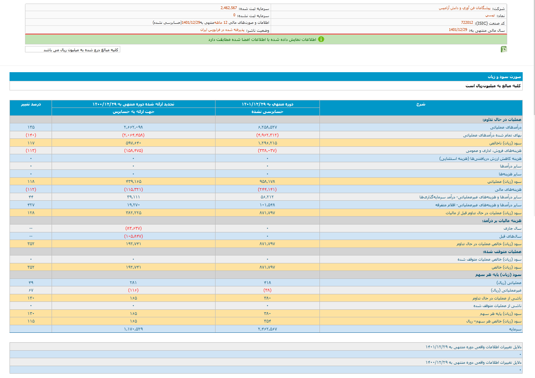Click the دلایل تغییرات ۱۴۰۱/۱۲/۲۹ reasons row
Image resolution: width=535 pixels, height=378 pixels.
[473, 347]
